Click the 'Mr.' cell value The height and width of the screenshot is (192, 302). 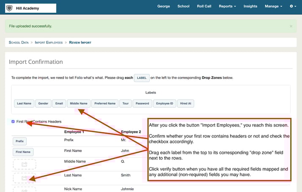(x=124, y=140)
